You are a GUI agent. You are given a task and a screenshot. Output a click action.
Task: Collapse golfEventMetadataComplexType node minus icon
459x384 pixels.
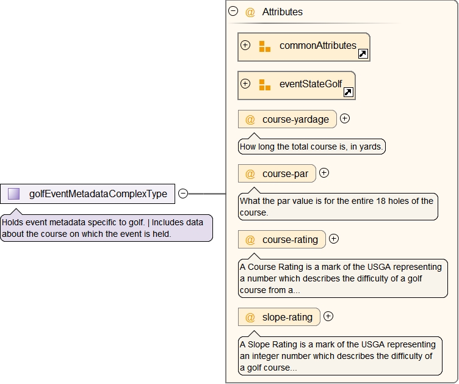coord(183,194)
